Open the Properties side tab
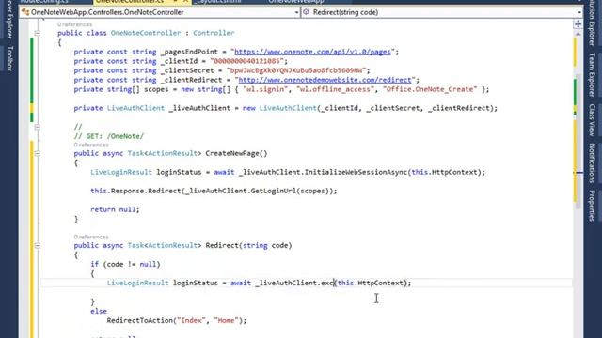Screen dimensions: 602x338 pos(592,206)
